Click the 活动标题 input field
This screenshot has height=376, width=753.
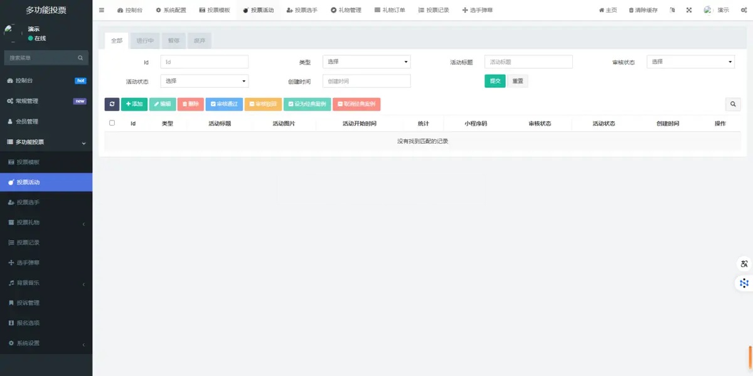pyautogui.click(x=528, y=62)
